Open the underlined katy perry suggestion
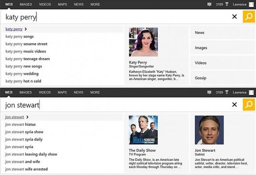Screen dimensions: 256x175 point(14,29)
